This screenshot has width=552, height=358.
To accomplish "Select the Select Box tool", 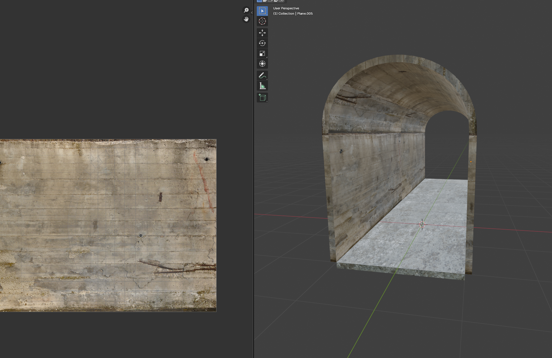I will click(x=262, y=11).
